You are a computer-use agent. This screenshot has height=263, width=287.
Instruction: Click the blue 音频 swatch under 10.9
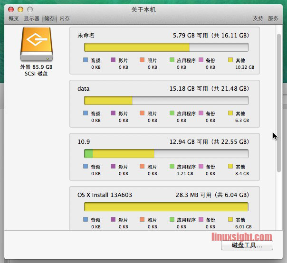[x=86, y=166]
